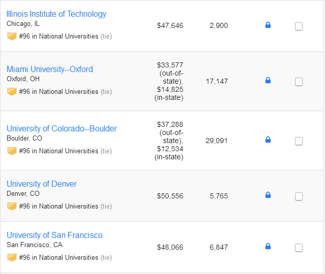Image resolution: width=325 pixels, height=274 pixels.
Task: Click the ranking badge icon under University of Denver
Action: click(x=12, y=207)
